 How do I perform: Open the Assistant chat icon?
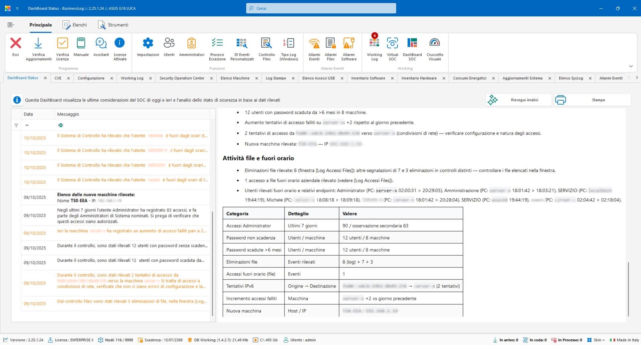coord(101,48)
